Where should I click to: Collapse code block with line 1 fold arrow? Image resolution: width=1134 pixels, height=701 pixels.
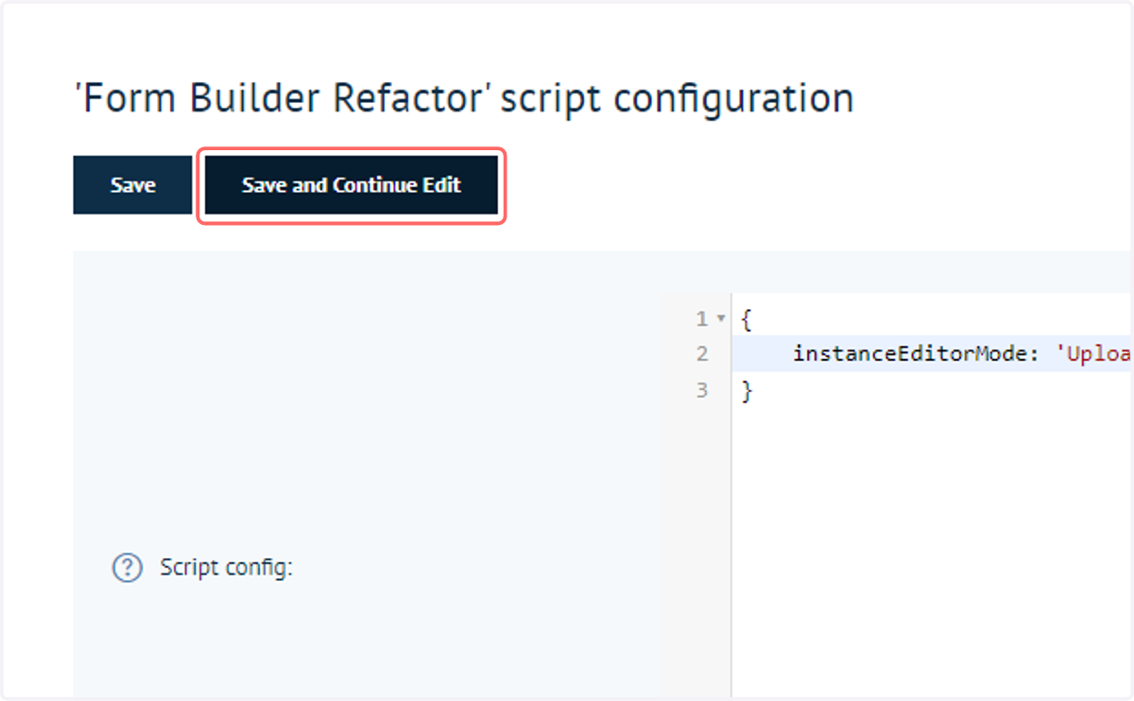(721, 319)
